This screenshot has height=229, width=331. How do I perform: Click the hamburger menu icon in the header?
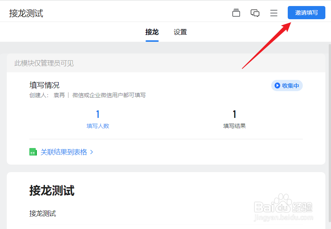click(274, 12)
